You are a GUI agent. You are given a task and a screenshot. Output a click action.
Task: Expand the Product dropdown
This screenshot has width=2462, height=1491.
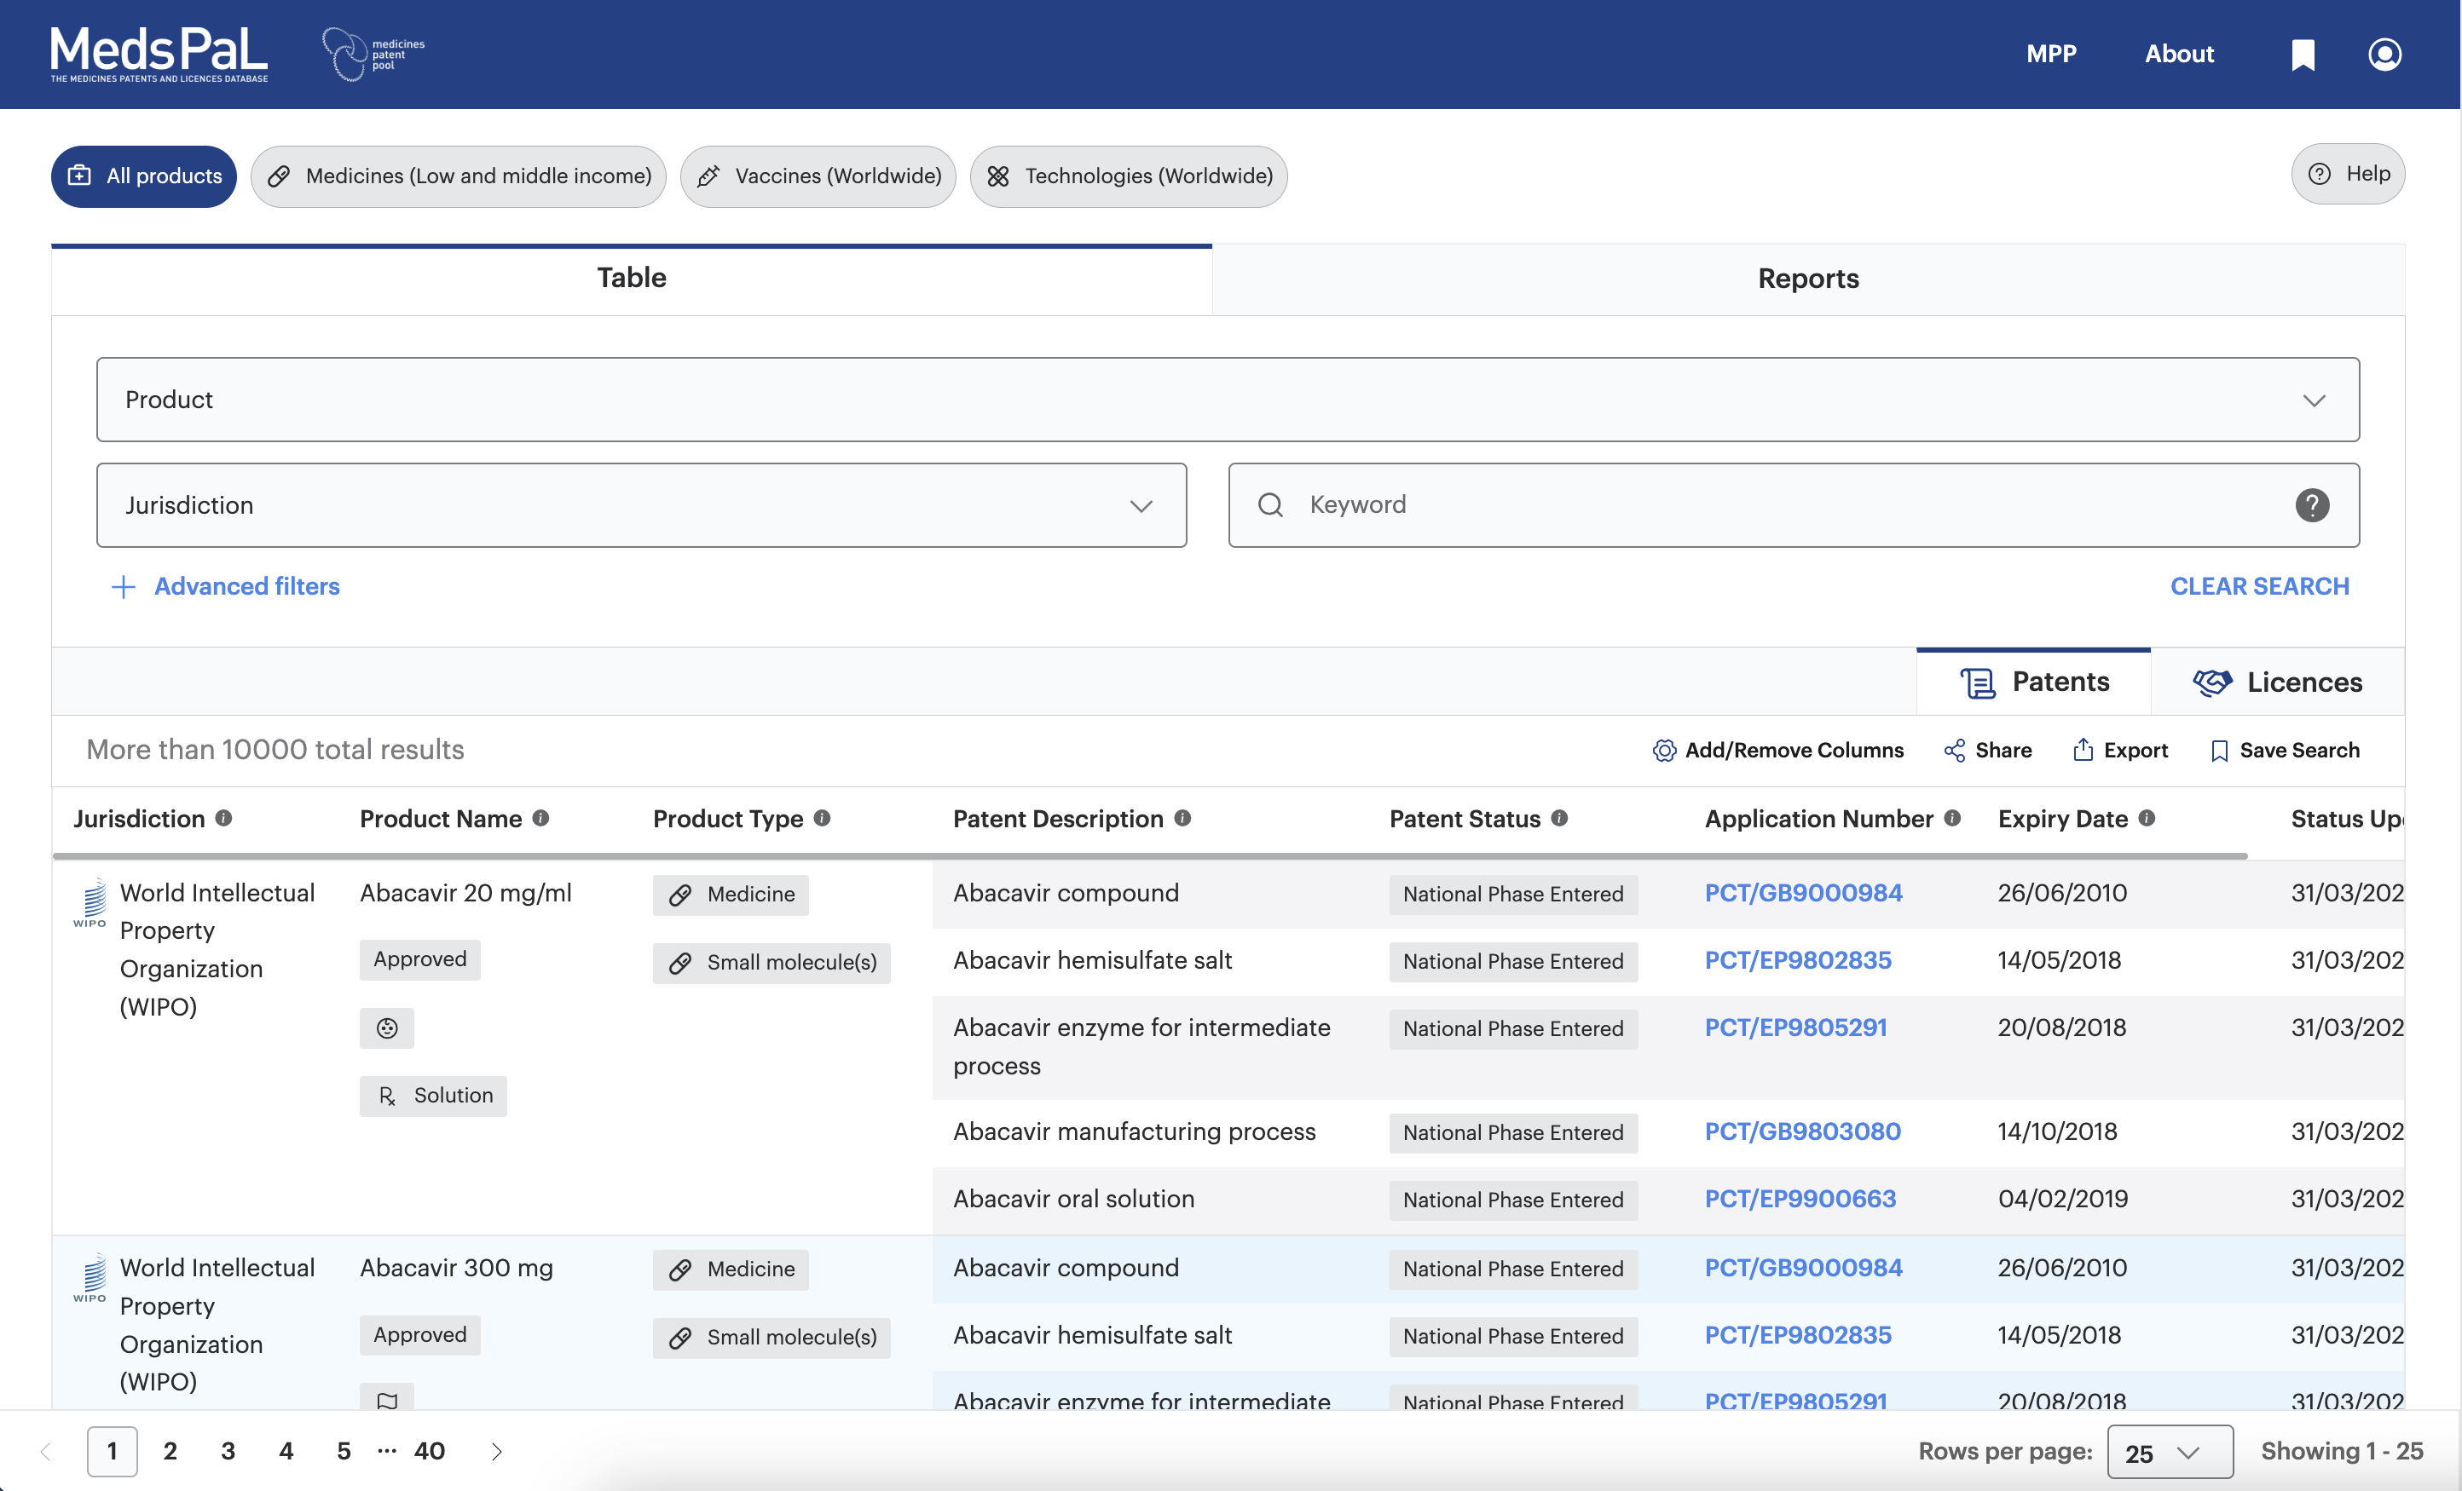pos(1227,400)
